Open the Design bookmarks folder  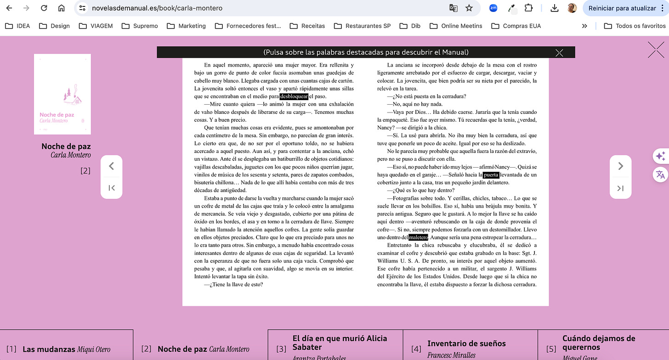click(x=55, y=26)
